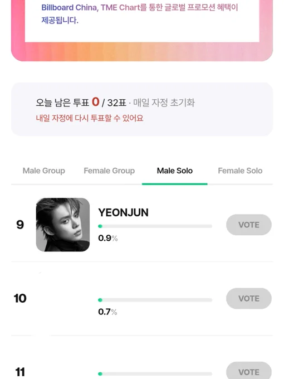The width and height of the screenshot is (284, 379).
Task: Click the rank number 9
Action: point(20,225)
